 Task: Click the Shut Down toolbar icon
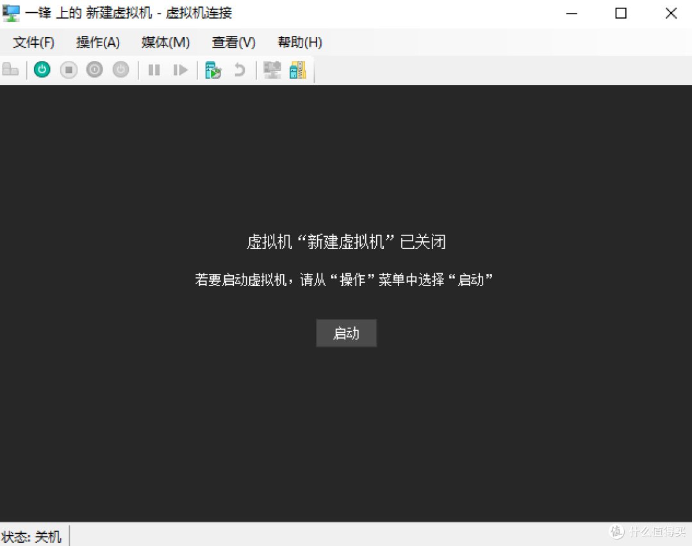pyautogui.click(x=94, y=70)
